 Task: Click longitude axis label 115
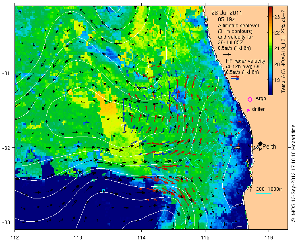tap(205, 237)
